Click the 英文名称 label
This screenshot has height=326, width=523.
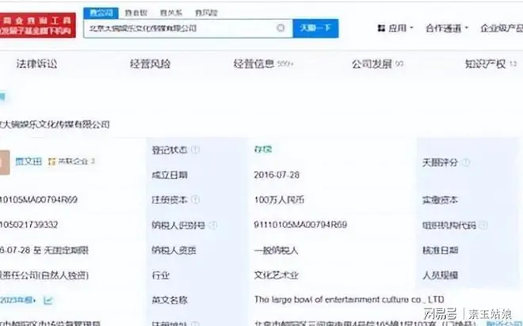[170, 301]
